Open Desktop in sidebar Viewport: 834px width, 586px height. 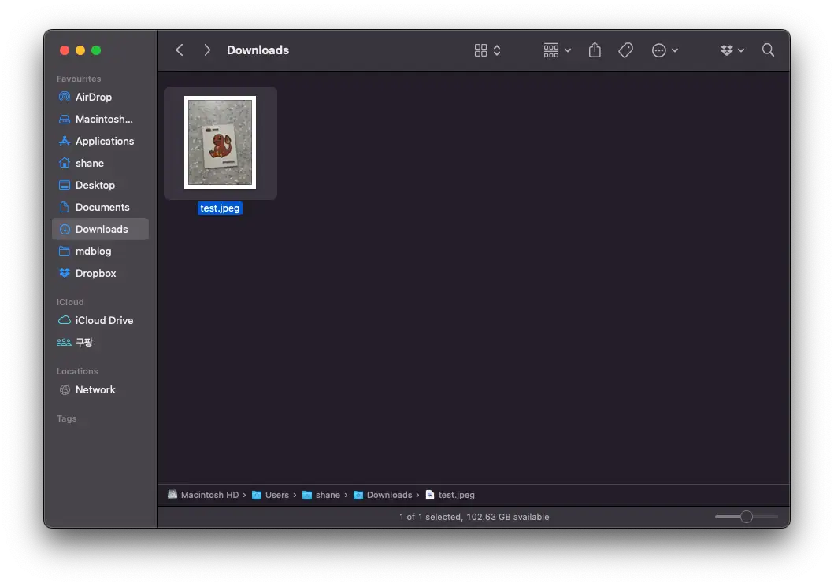pos(100,185)
